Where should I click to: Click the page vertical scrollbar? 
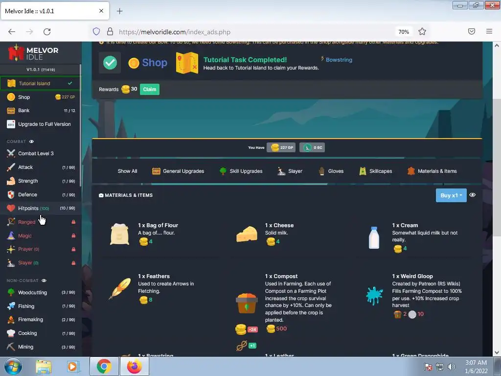coord(497,168)
